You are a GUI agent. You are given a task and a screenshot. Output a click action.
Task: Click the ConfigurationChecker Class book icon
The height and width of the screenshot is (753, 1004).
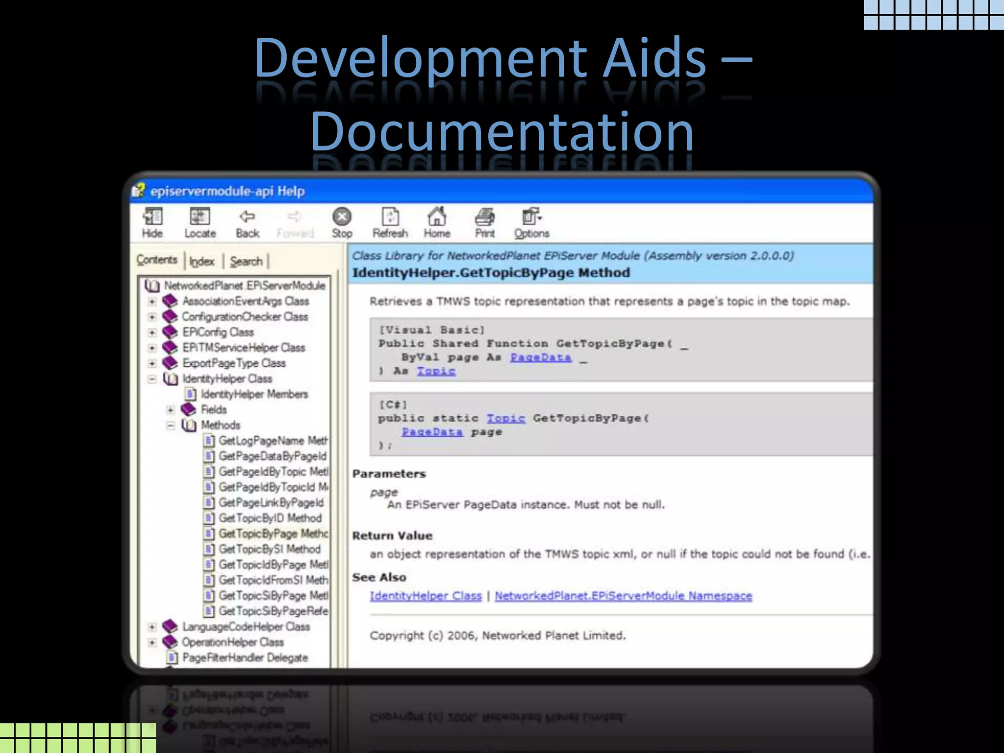(170, 316)
